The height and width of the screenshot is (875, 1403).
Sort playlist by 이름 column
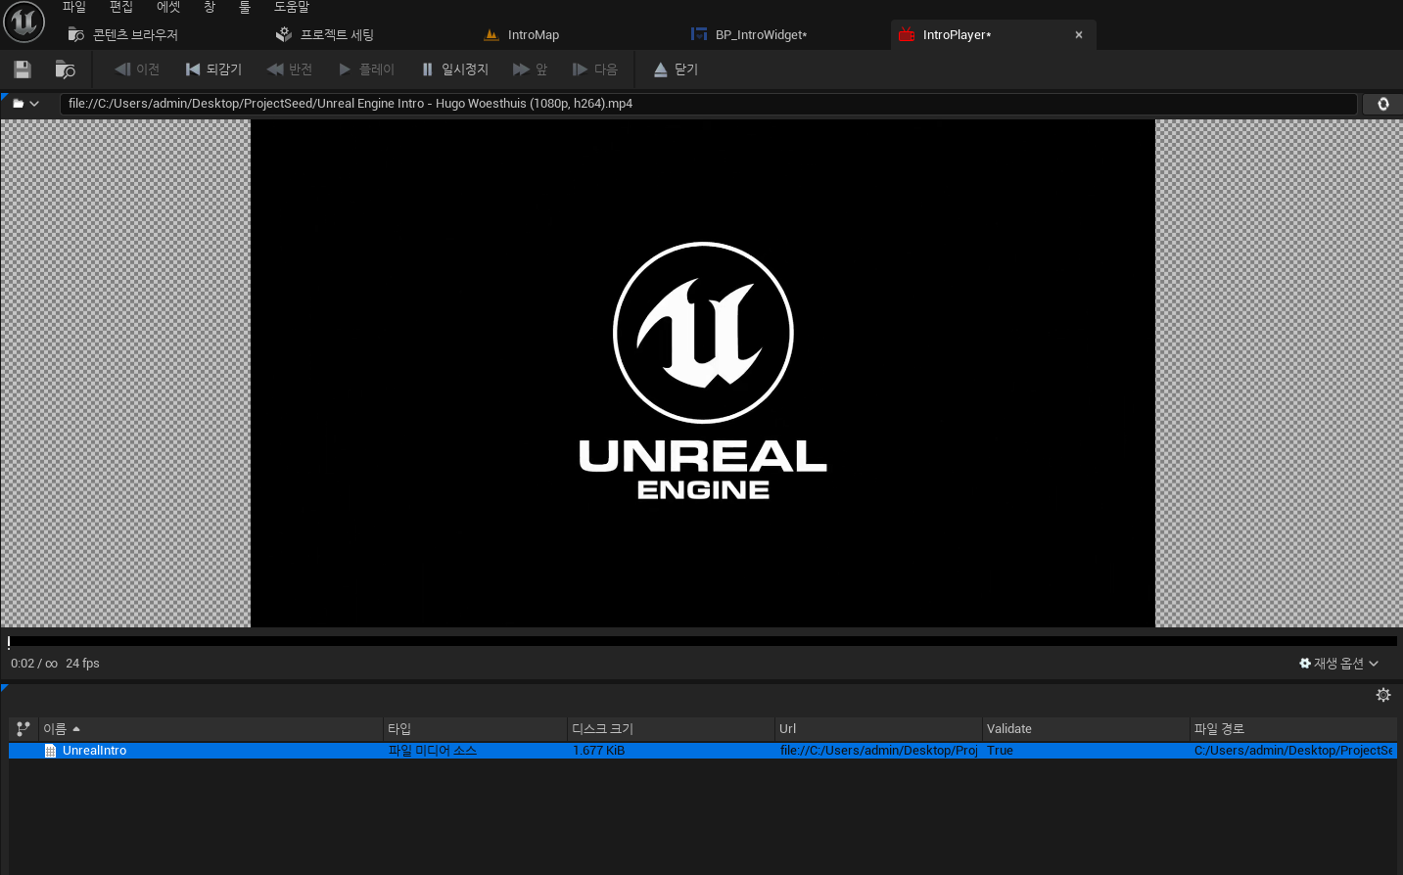(x=210, y=729)
